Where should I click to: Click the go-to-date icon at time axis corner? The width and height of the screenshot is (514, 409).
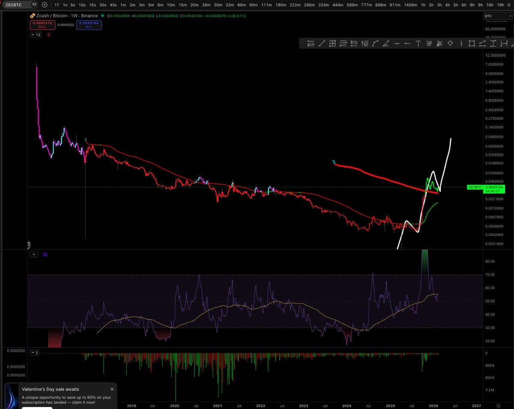click(x=498, y=406)
